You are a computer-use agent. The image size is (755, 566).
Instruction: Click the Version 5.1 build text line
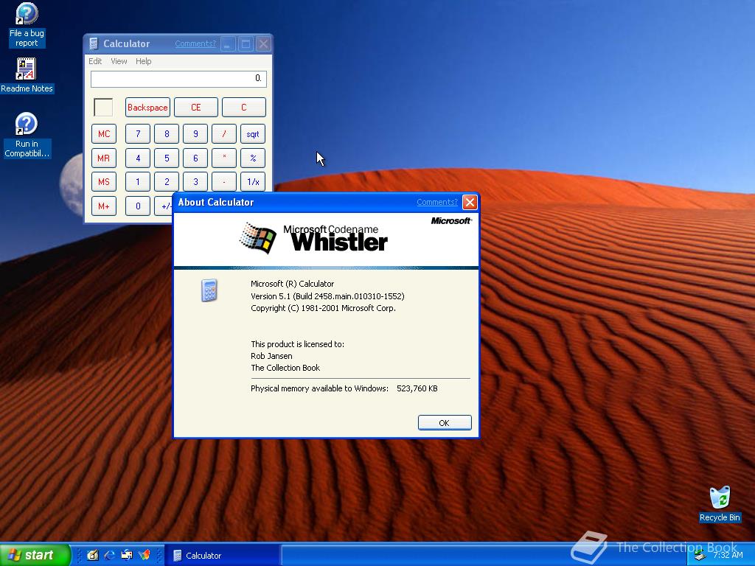pyautogui.click(x=327, y=296)
